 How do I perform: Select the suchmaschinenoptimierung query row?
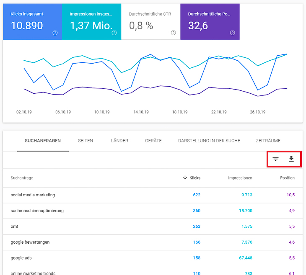coord(37,211)
